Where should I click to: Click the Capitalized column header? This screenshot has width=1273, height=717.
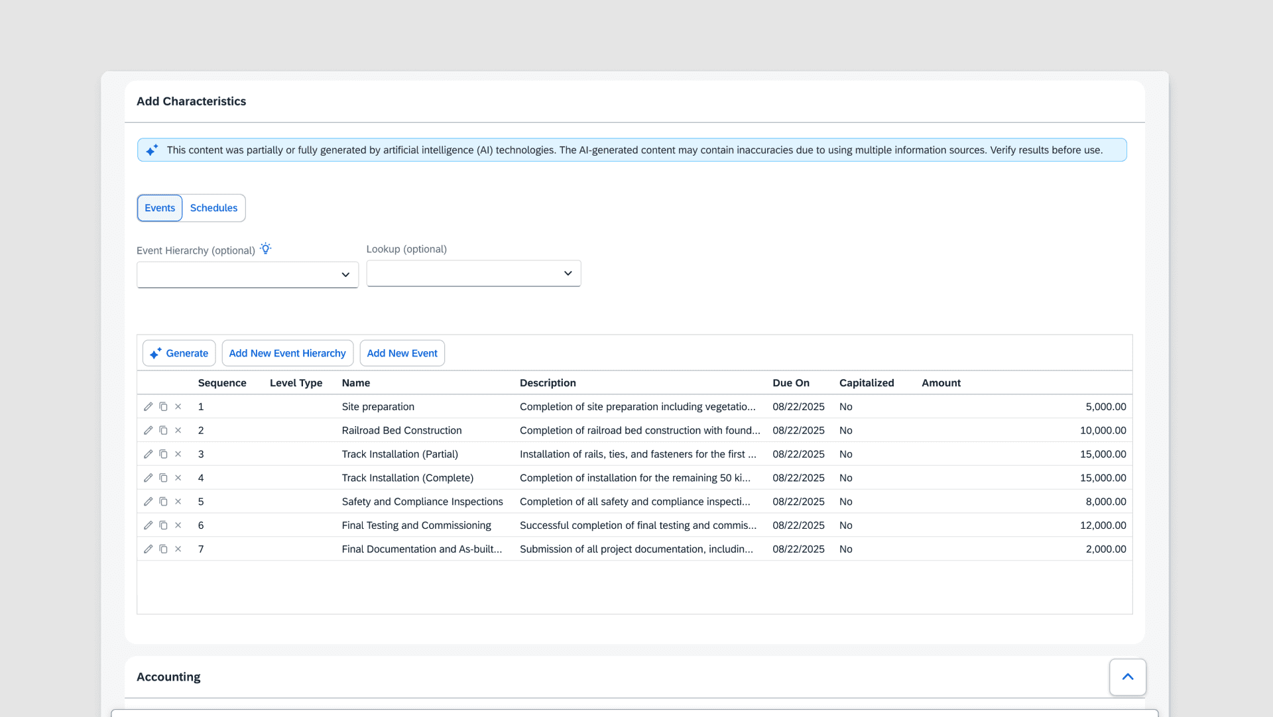(x=867, y=383)
